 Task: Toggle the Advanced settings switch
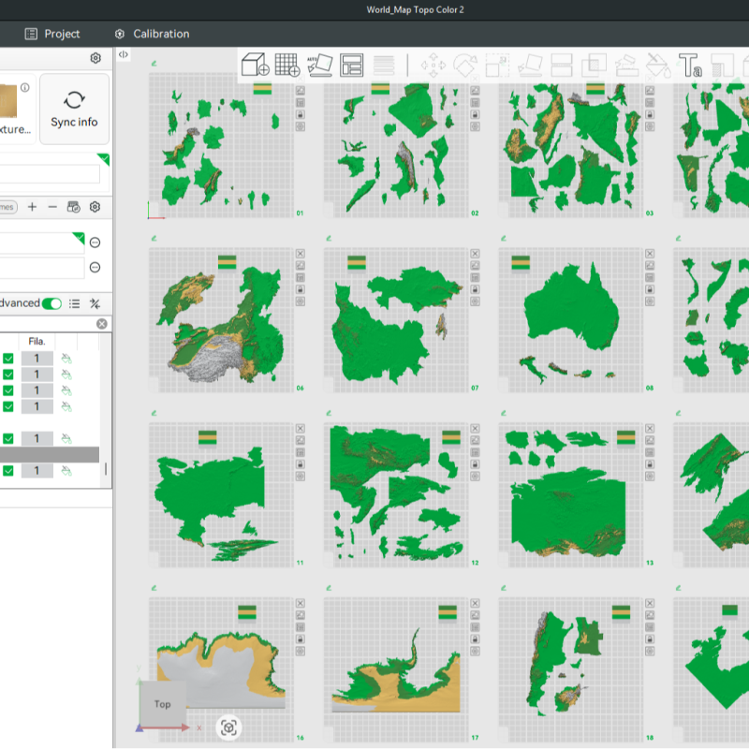point(51,303)
